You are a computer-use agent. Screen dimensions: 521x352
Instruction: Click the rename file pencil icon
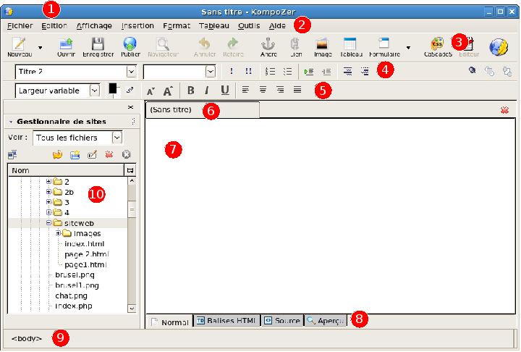(x=92, y=155)
